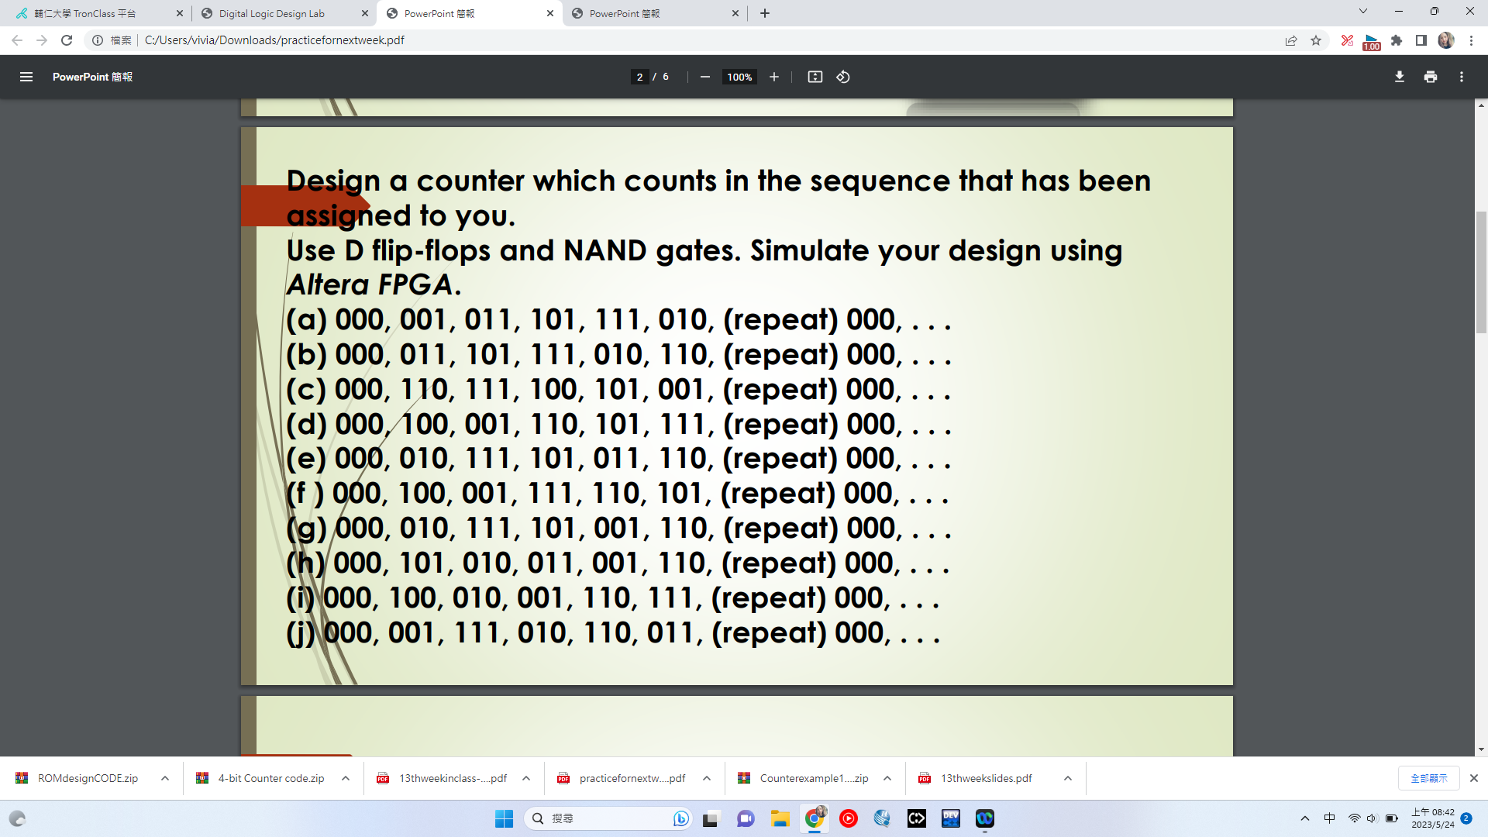Edit the page number input showing 2
The height and width of the screenshot is (837, 1488).
pyautogui.click(x=639, y=77)
